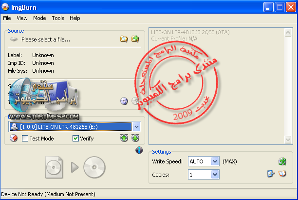Click the green down-arrow tray button
The height and width of the screenshot is (200, 298).
pyautogui.click(x=135, y=138)
